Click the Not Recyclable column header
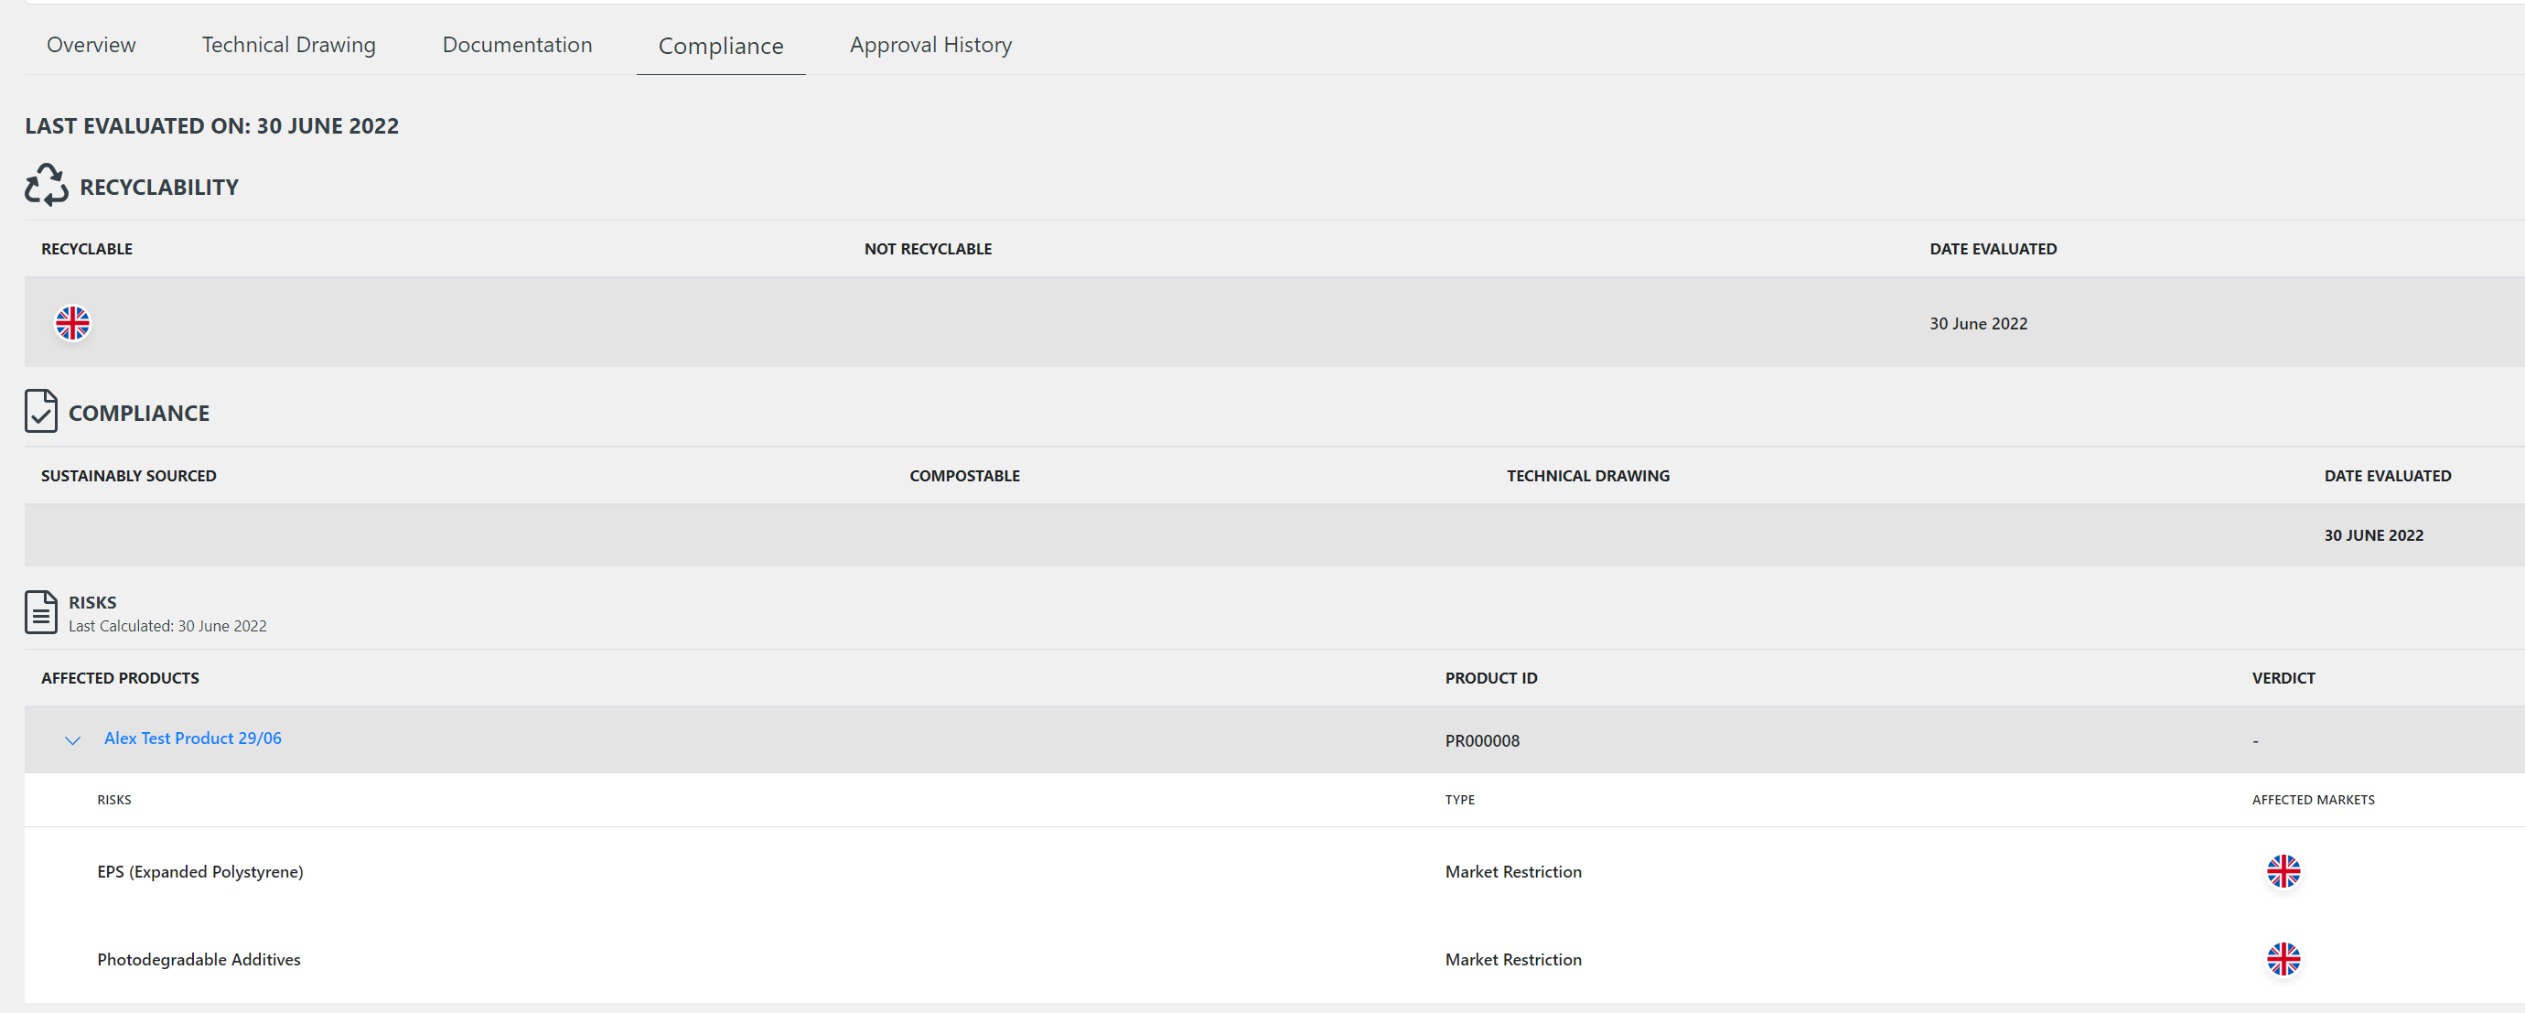2525x1013 pixels. pyautogui.click(x=928, y=249)
